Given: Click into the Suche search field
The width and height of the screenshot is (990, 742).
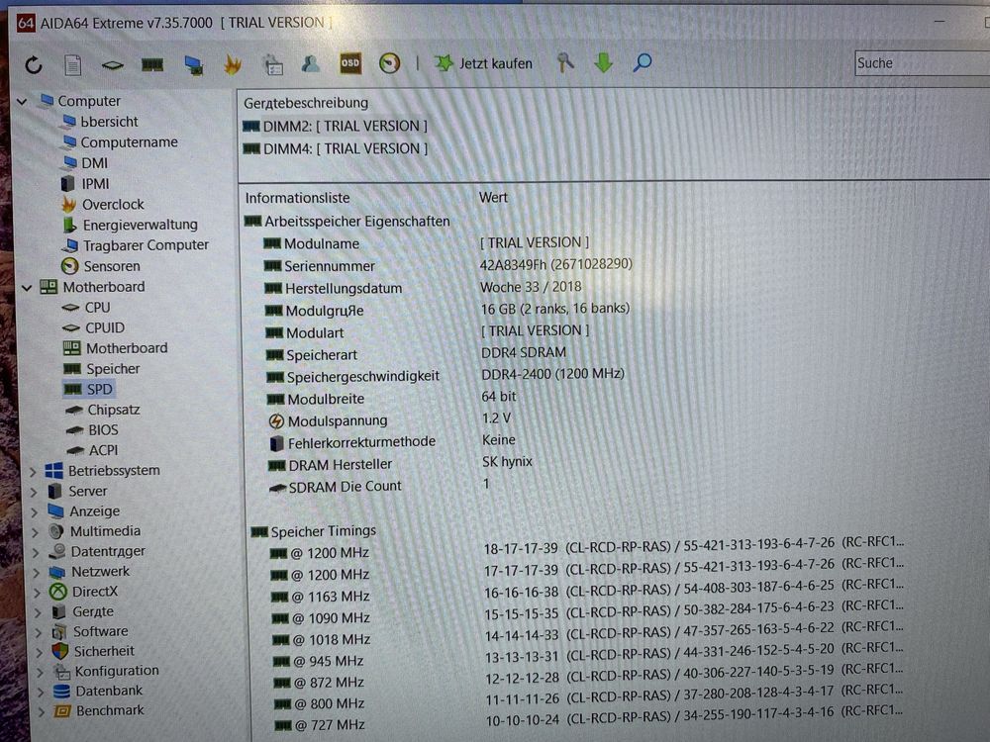Looking at the screenshot, I should [x=922, y=63].
